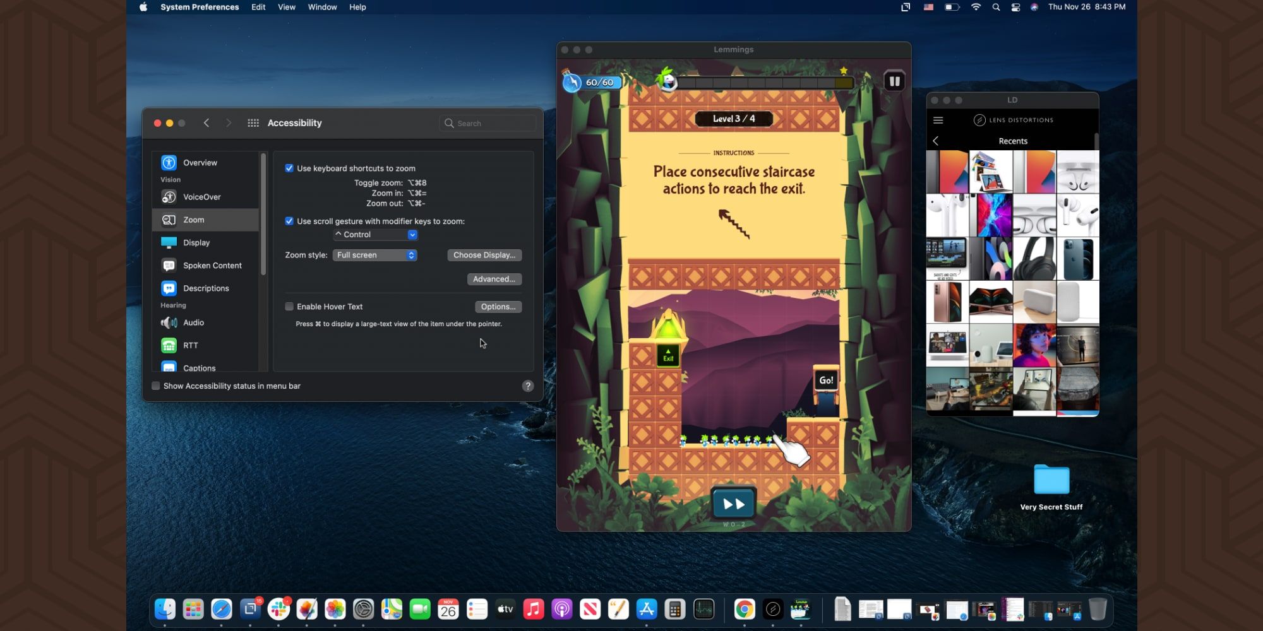Click the screen mirroring menu bar icon

(906, 7)
